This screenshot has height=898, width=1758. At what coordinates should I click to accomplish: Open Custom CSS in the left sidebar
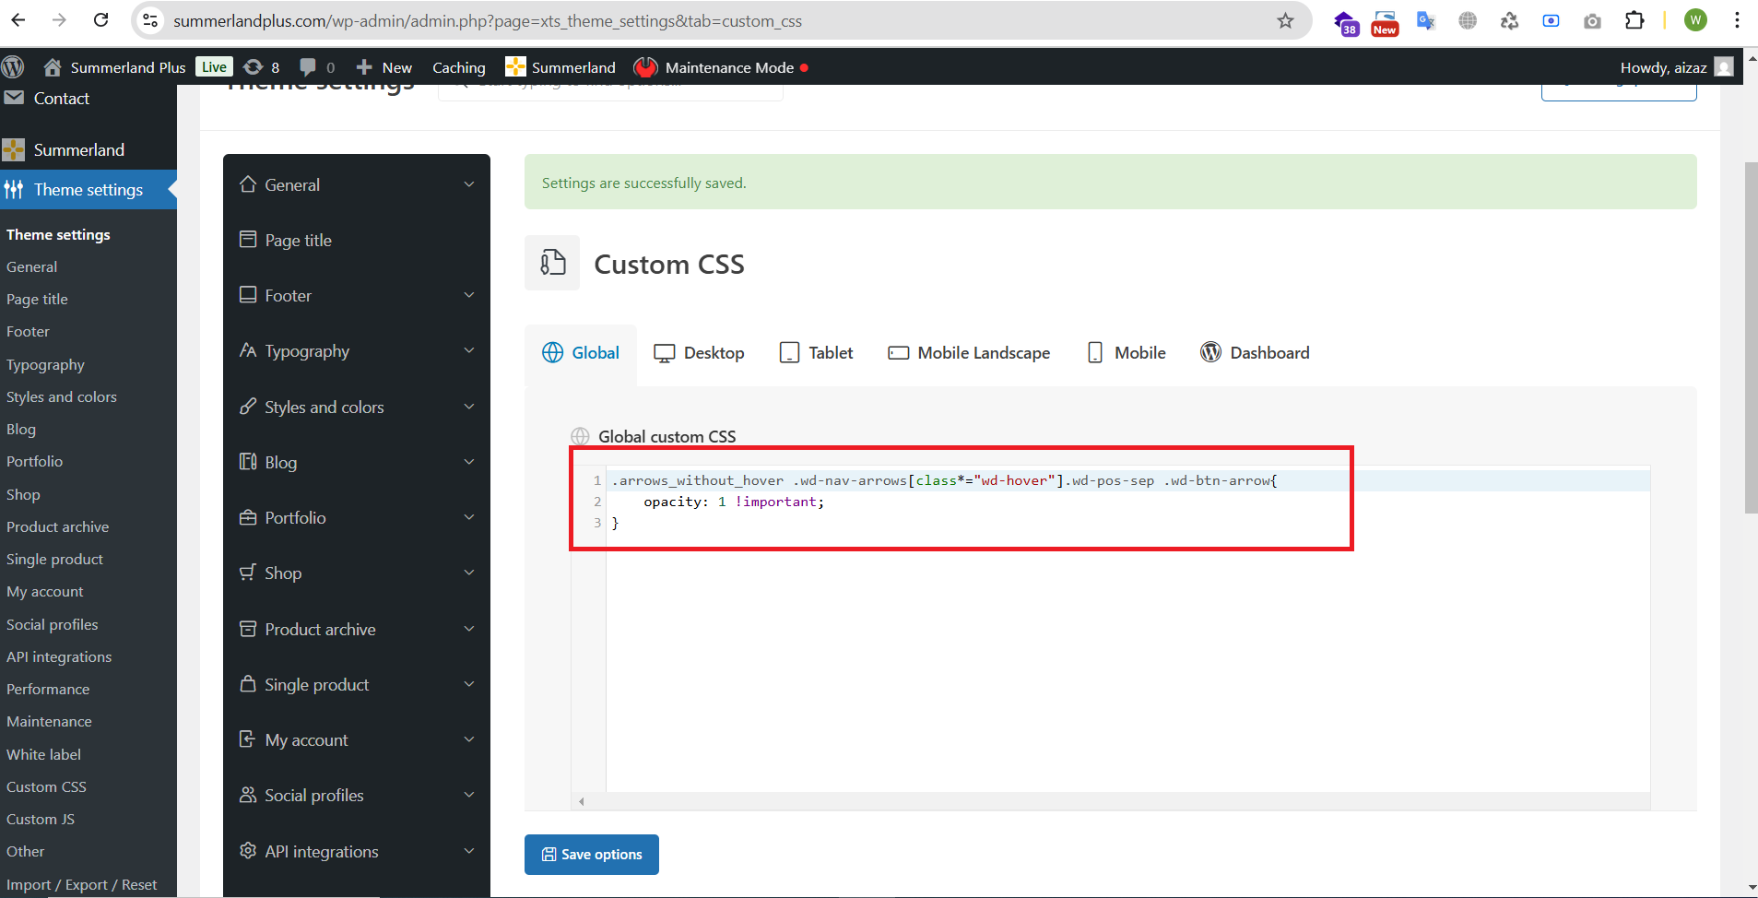[x=46, y=786]
